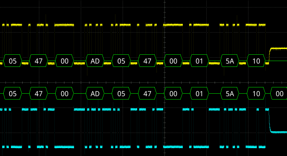
Task: Click upper-row 47 byte between 05 and 00 01
Action: pyautogui.click(x=147, y=61)
